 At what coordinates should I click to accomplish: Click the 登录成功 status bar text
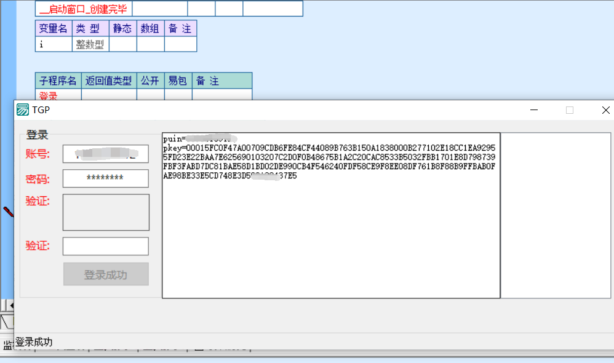(x=34, y=342)
